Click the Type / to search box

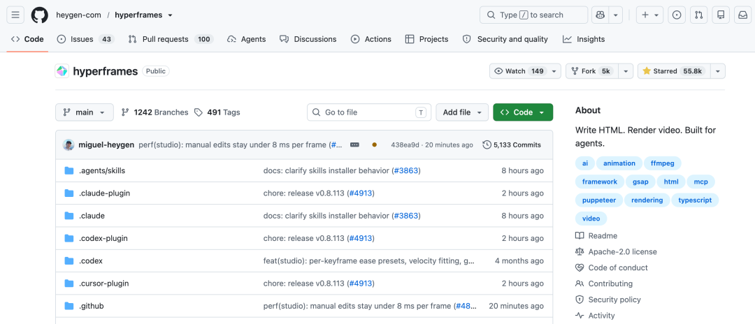point(533,15)
